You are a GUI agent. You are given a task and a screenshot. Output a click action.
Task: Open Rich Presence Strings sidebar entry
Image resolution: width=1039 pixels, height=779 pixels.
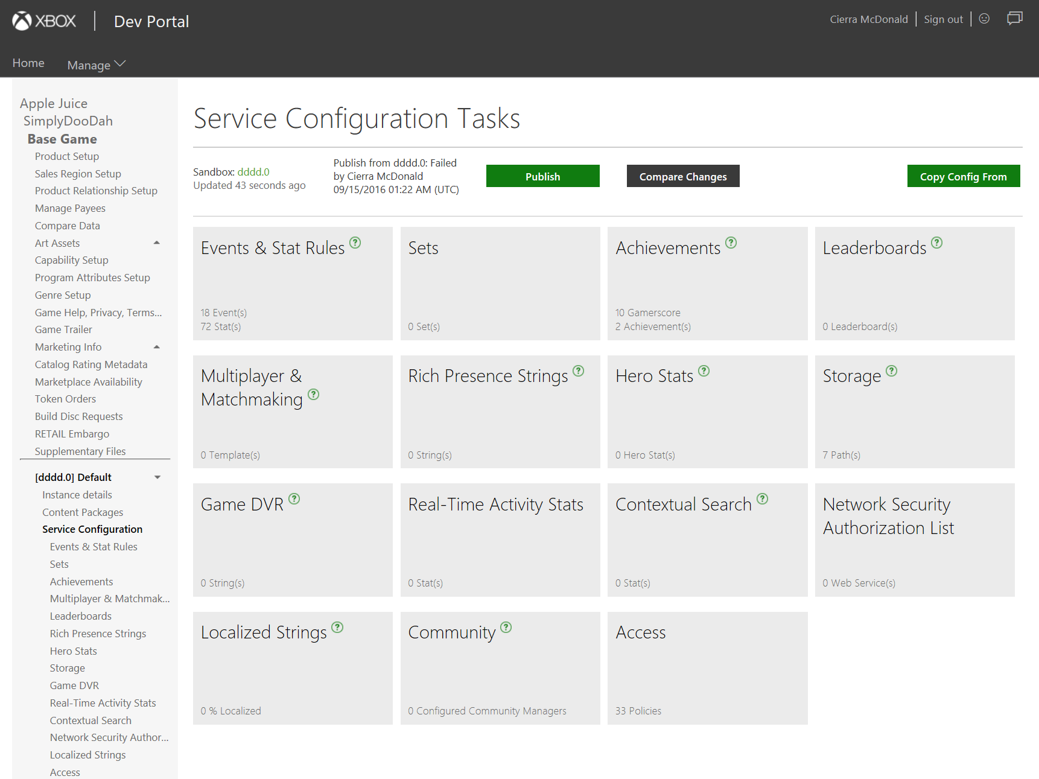click(x=98, y=634)
